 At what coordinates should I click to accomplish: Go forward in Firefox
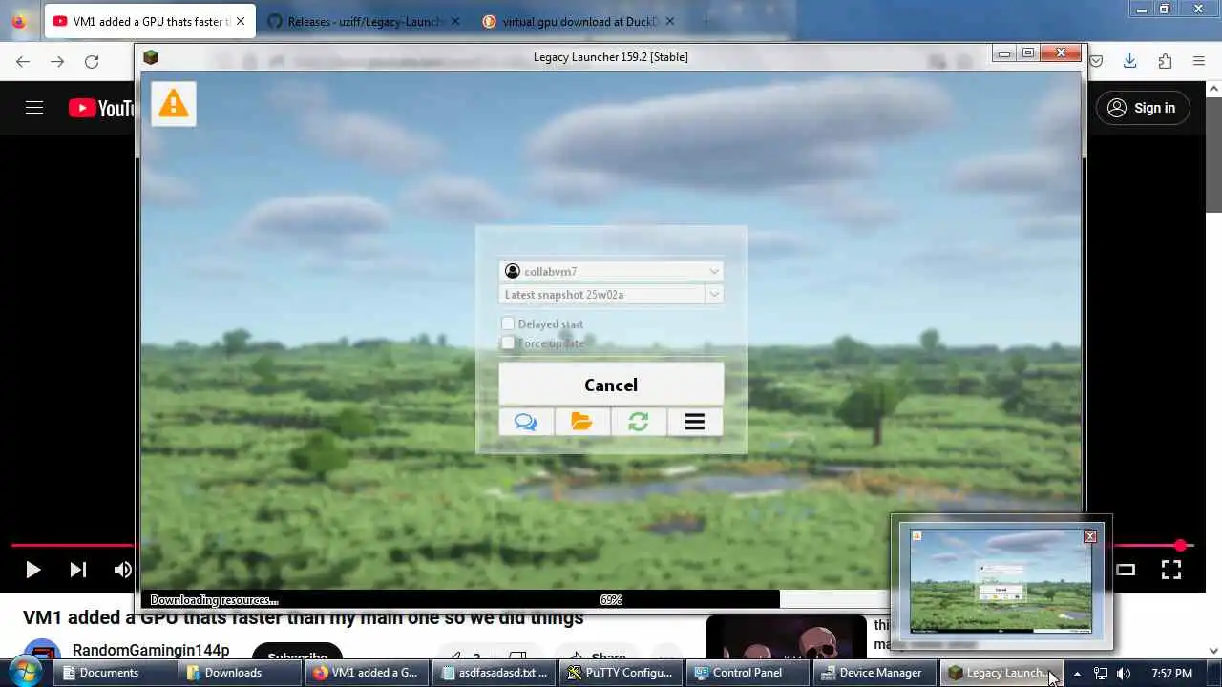click(x=57, y=62)
